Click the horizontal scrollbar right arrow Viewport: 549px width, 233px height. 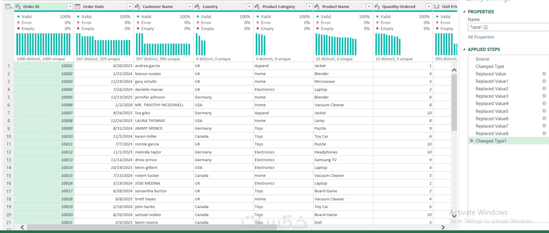(443, 228)
